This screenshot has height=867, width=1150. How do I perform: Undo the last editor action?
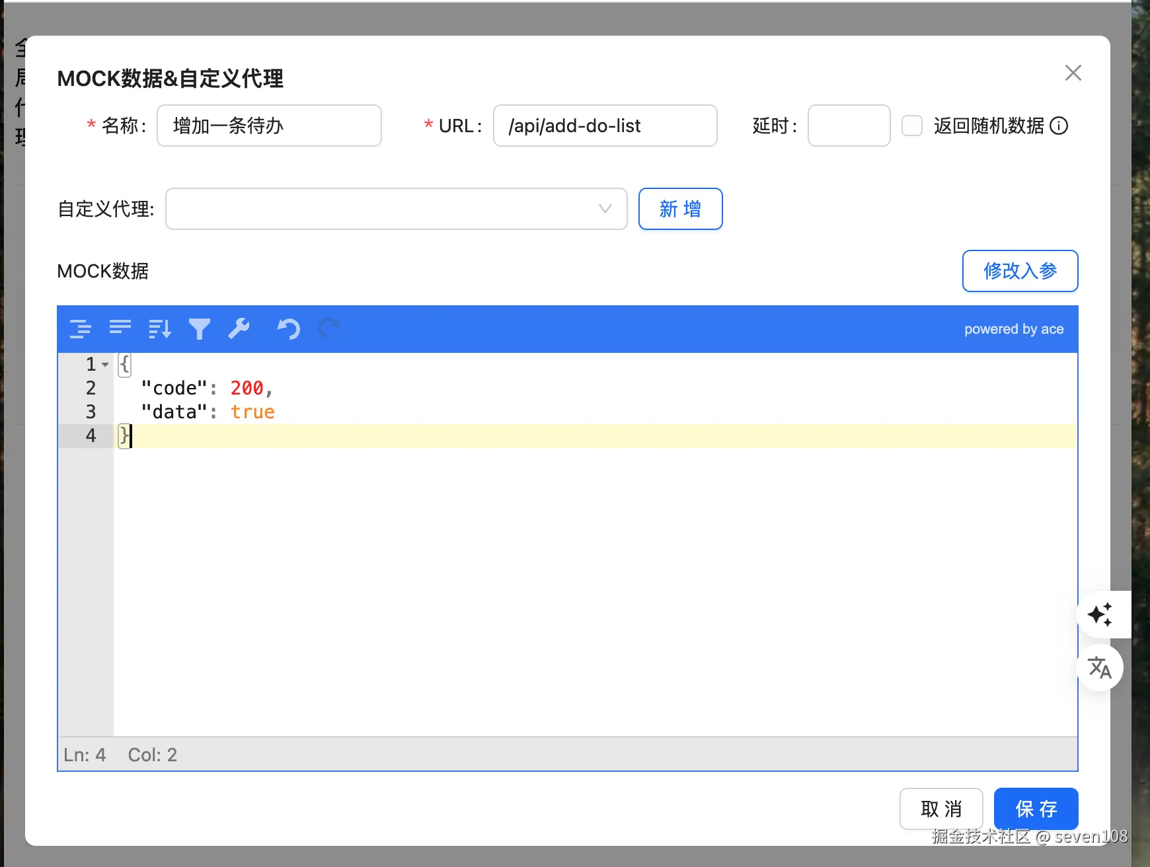[289, 328]
